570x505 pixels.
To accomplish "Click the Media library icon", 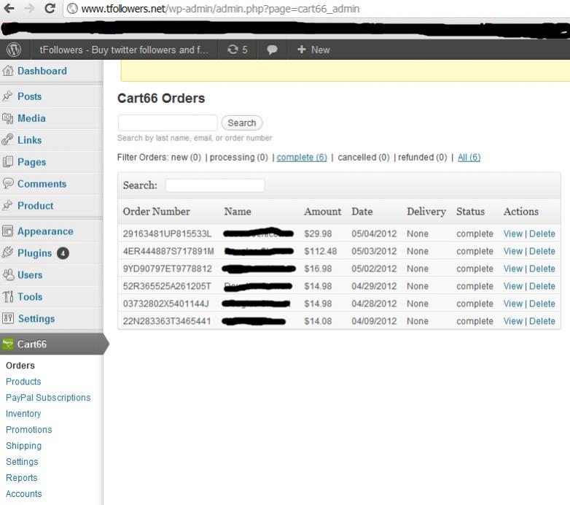I will [7, 118].
